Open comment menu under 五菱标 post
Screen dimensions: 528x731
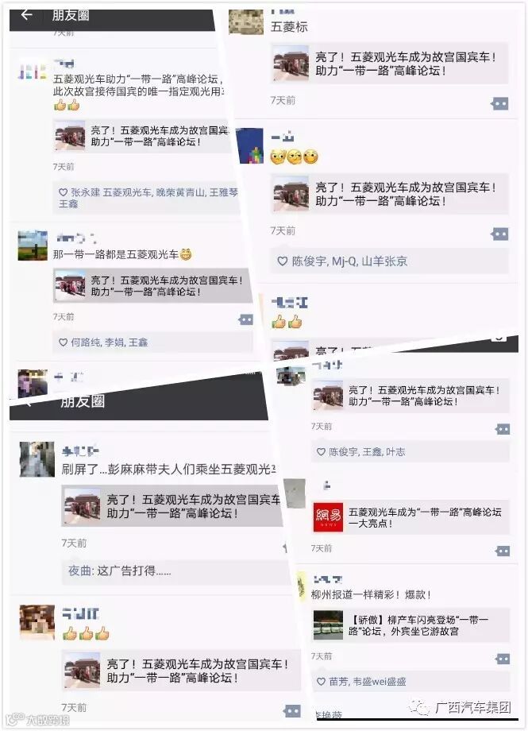pos(499,103)
